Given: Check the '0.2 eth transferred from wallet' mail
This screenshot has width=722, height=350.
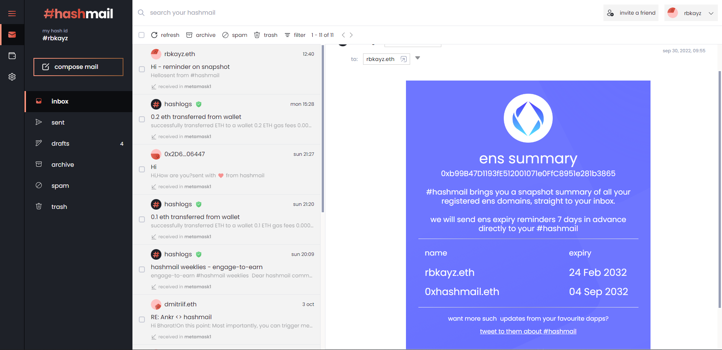Looking at the screenshot, I should pos(142,119).
